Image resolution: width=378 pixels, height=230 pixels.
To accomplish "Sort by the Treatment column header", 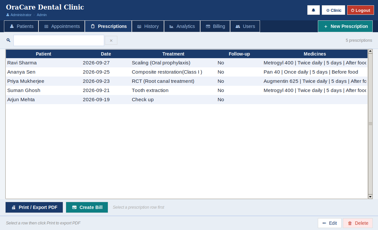I will [x=173, y=54].
